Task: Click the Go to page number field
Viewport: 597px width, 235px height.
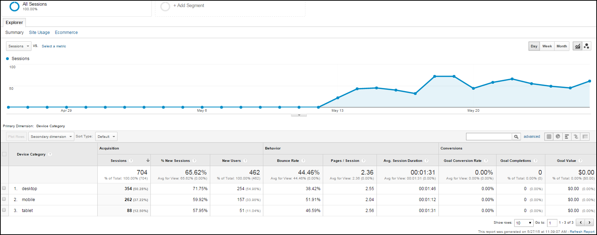Action: (552, 223)
